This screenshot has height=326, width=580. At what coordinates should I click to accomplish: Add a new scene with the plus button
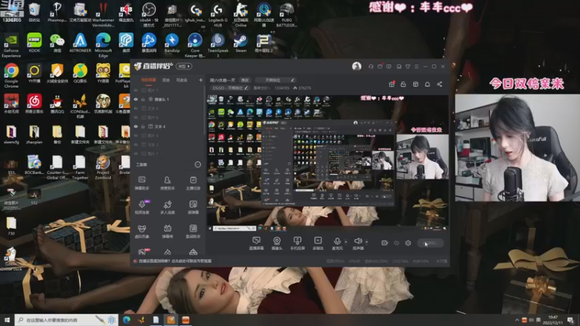pos(201,80)
